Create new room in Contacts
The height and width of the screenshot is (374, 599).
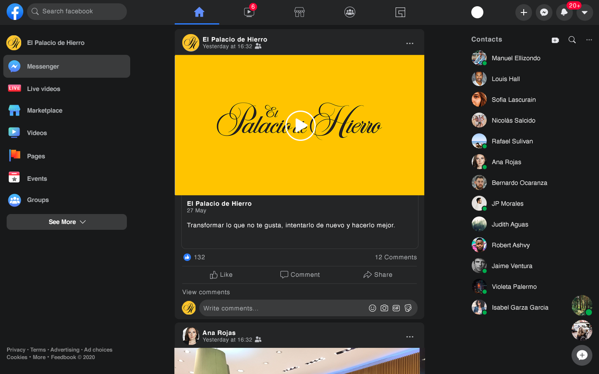pyautogui.click(x=555, y=40)
